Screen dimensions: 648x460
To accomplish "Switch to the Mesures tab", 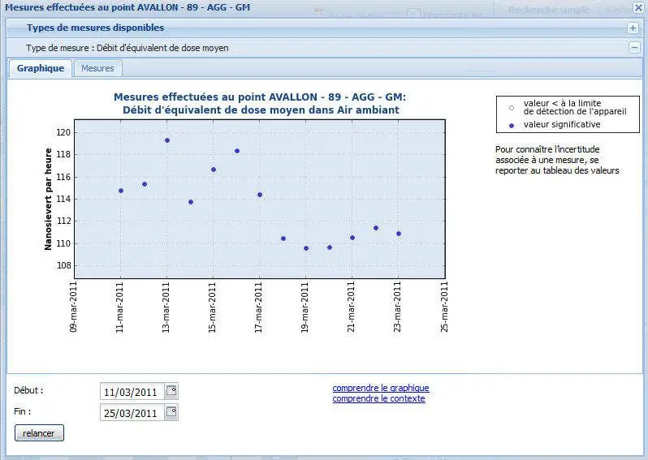I will click(97, 68).
